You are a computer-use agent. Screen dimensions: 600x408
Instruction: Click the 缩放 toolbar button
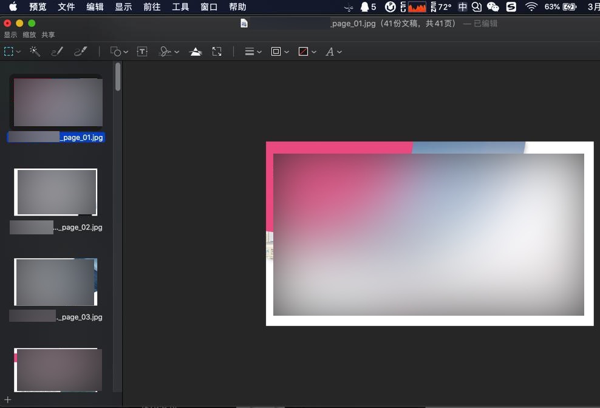tap(29, 35)
